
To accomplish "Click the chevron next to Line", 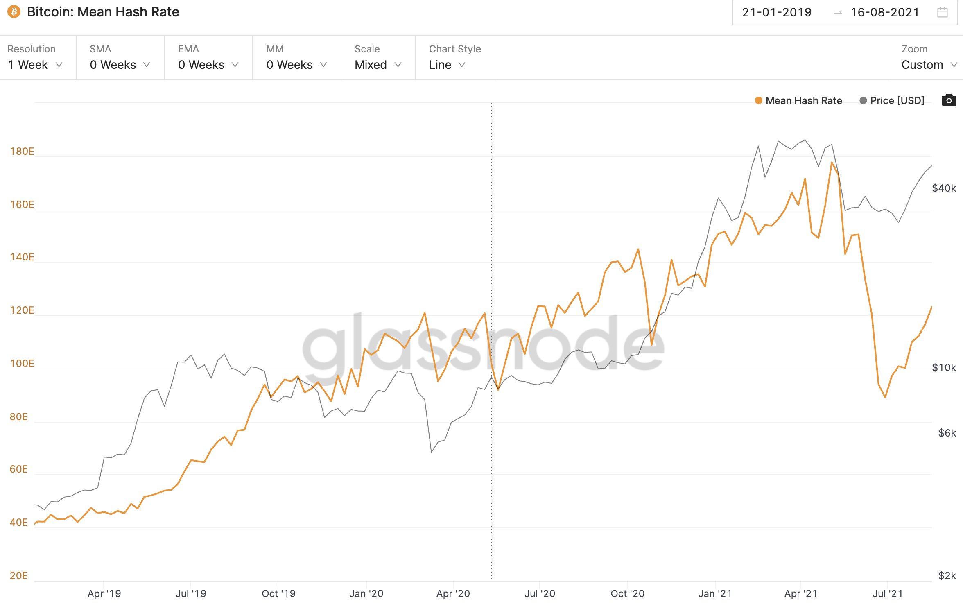I will (x=462, y=65).
